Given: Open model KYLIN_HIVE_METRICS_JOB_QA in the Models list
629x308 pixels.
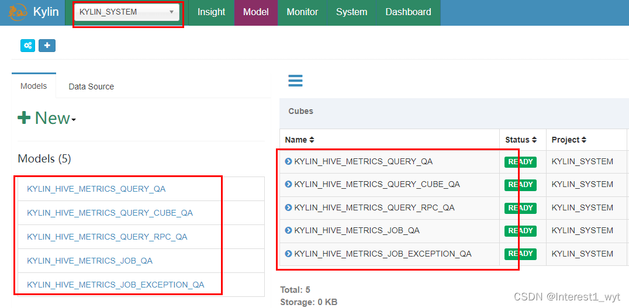Looking at the screenshot, I should [90, 261].
